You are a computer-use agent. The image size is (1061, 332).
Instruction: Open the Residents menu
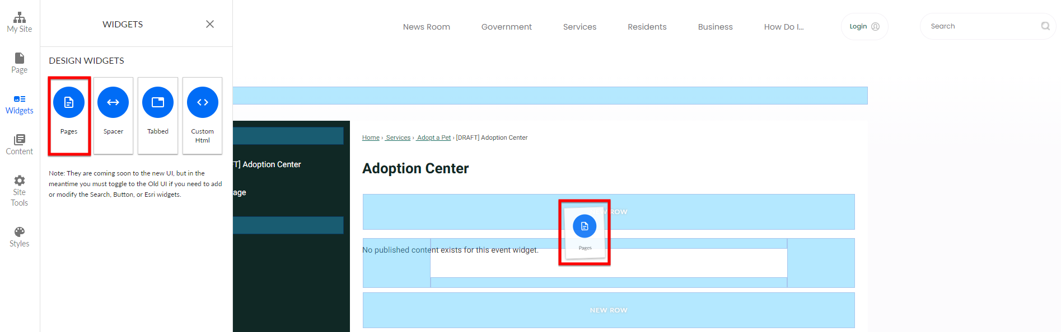coord(647,27)
